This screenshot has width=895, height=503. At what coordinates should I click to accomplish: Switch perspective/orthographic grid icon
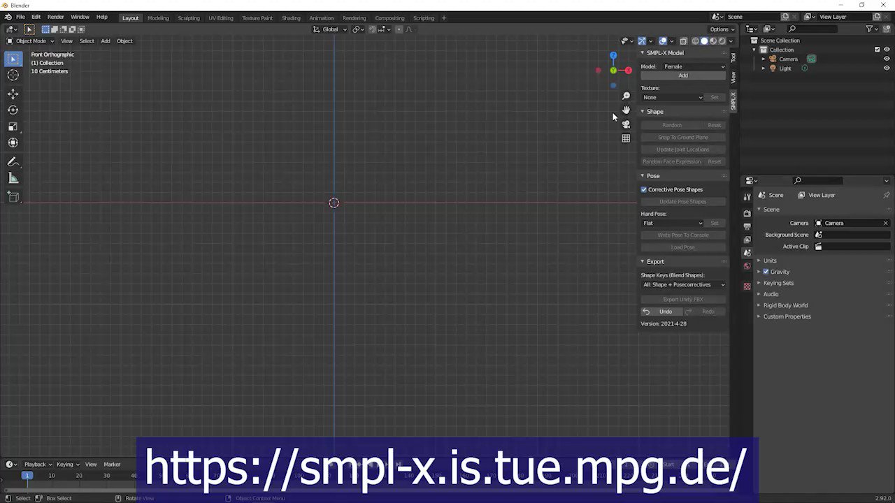pyautogui.click(x=626, y=138)
